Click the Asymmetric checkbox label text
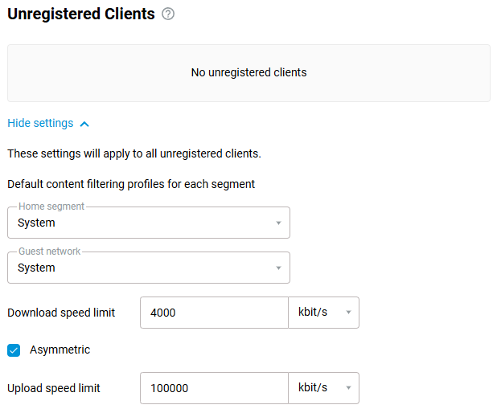 [60, 350]
